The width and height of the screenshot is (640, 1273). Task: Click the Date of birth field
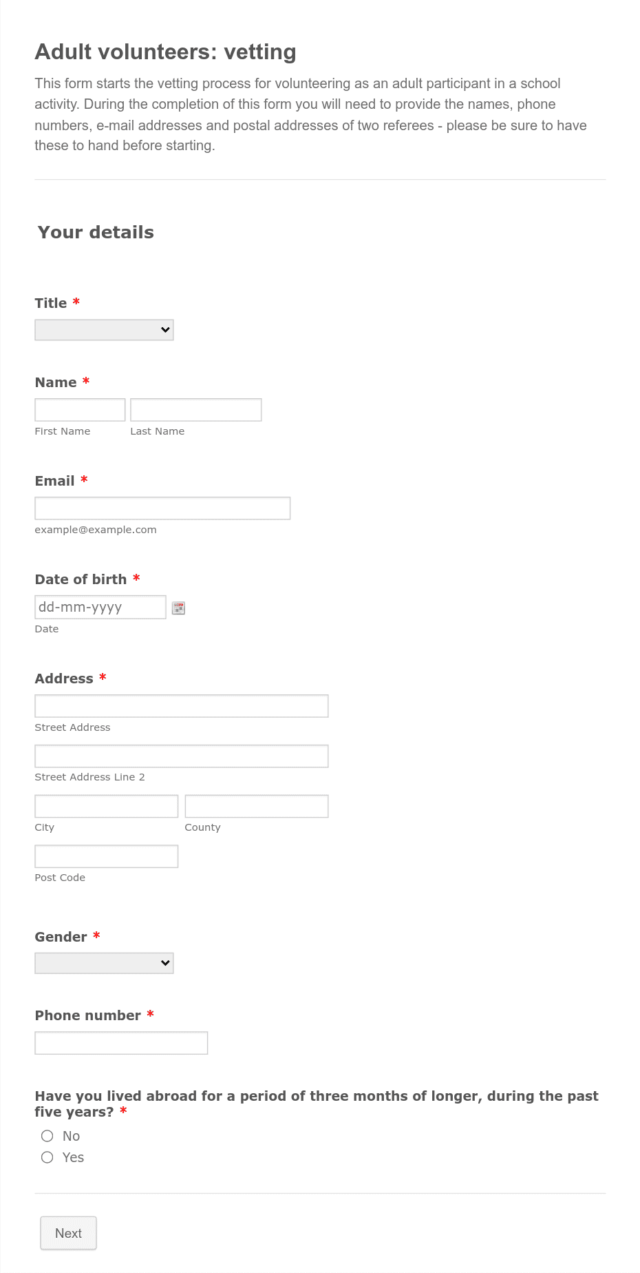pos(100,607)
